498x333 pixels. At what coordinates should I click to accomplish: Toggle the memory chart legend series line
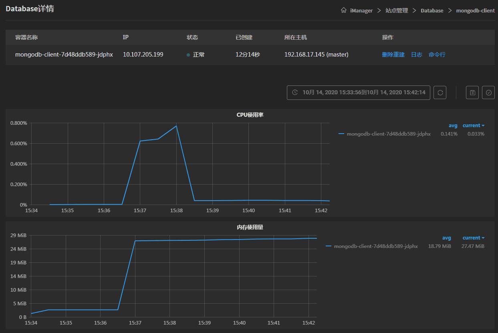click(x=329, y=246)
